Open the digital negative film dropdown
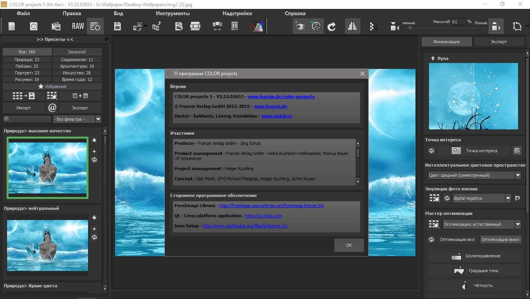The image size is (530, 299). click(x=482, y=198)
